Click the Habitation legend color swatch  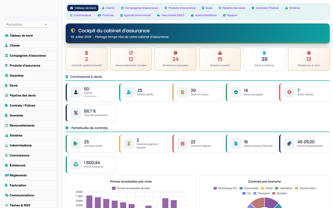click(x=276, y=188)
